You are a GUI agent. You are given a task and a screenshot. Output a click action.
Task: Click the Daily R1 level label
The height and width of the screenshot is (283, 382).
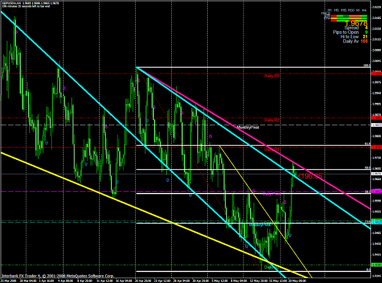pyautogui.click(x=272, y=149)
